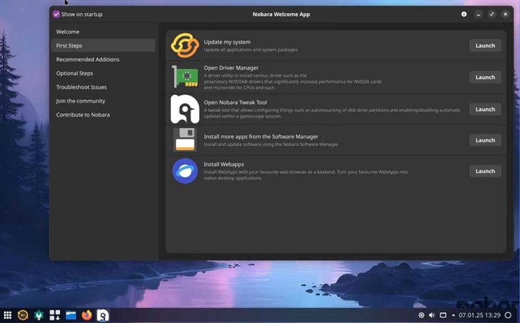Screen dimensions: 520x323
Task: Maximize the Nobara Welcome App window
Action: point(492,14)
